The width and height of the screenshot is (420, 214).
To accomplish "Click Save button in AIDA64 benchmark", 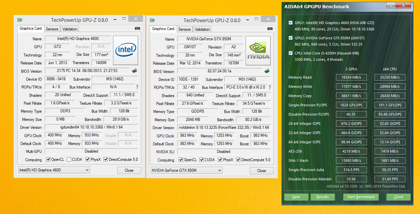I will pos(296,197).
